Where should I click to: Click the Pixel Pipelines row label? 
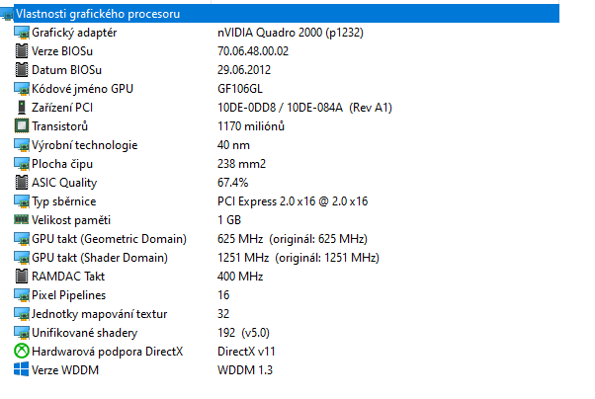point(68,295)
